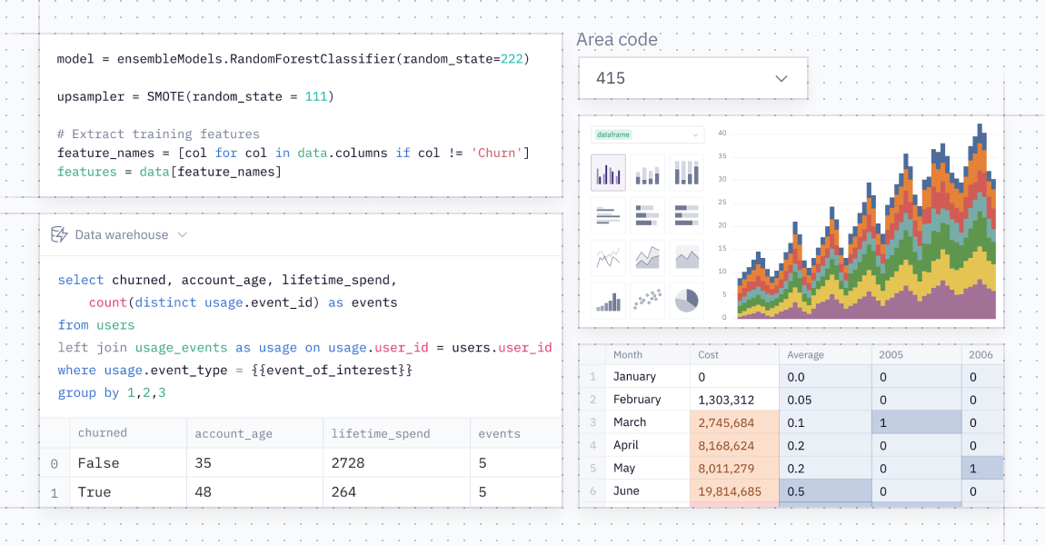Select the scatter plot chart type
This screenshot has height=545, width=1045.
[647, 301]
